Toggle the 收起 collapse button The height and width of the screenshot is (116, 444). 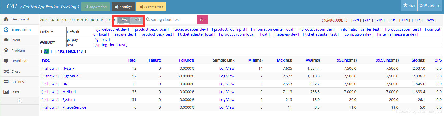click(124, 20)
